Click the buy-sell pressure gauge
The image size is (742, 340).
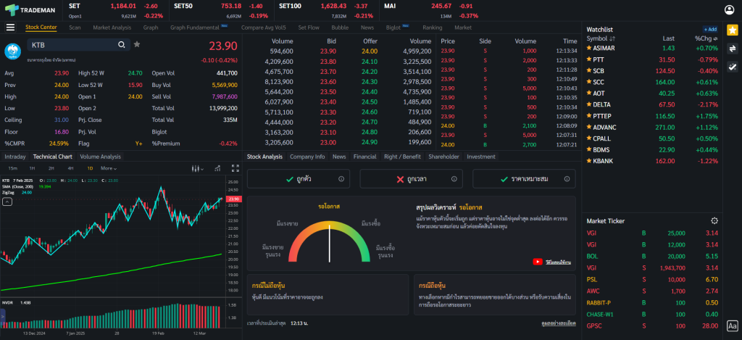click(330, 243)
